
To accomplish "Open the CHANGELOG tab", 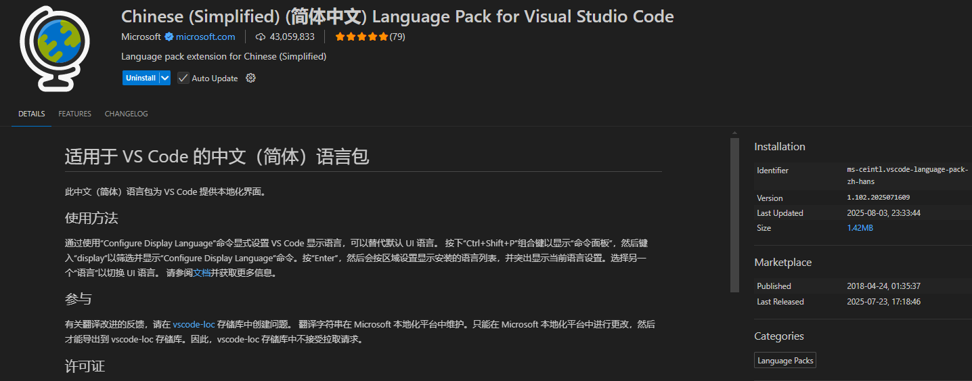I will click(x=126, y=114).
